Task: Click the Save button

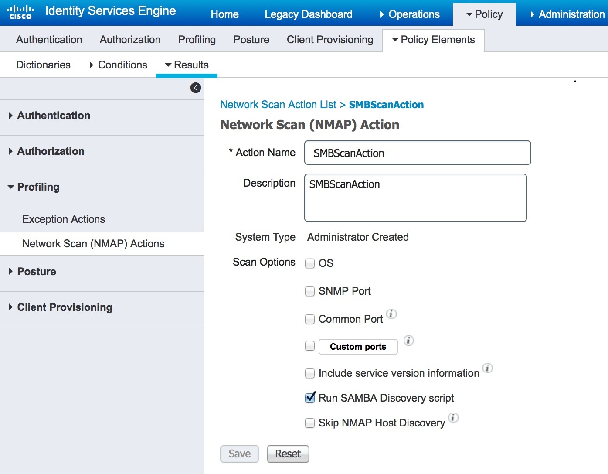Action: click(x=240, y=454)
